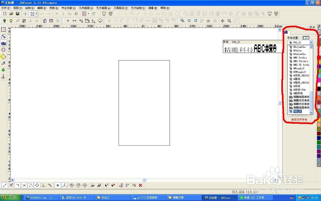Switch to 浩辰CAD 2016 taskbar window

pos(77,198)
